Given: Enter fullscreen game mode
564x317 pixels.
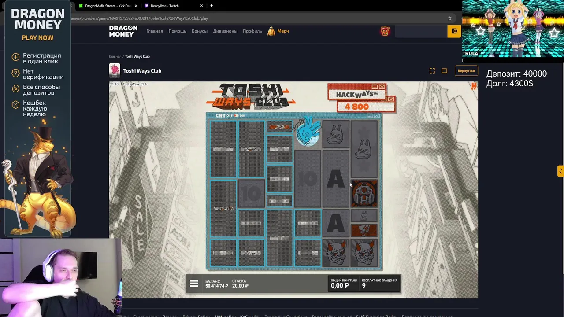Looking at the screenshot, I should pyautogui.click(x=432, y=71).
